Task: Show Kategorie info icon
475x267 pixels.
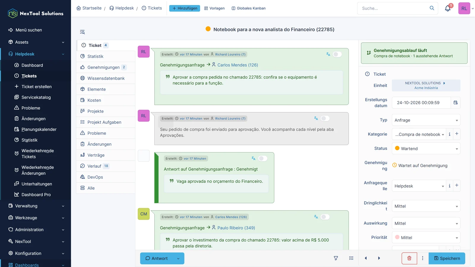Action: pos(449,134)
